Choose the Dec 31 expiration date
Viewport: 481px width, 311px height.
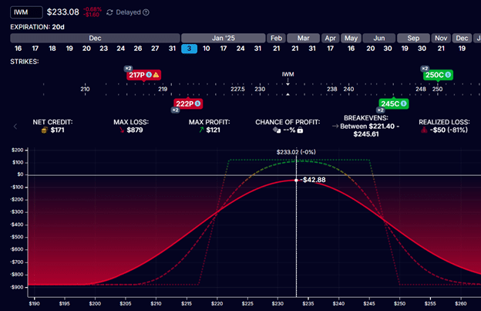click(x=172, y=49)
